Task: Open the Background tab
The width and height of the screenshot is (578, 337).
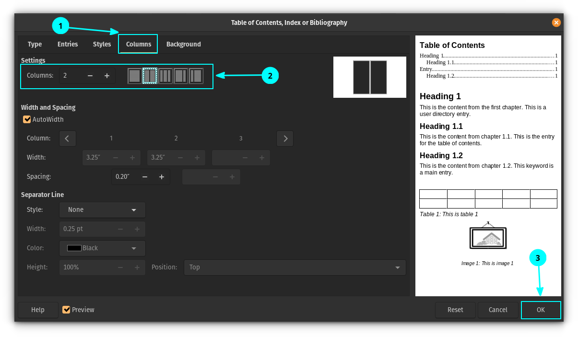Action: (183, 44)
